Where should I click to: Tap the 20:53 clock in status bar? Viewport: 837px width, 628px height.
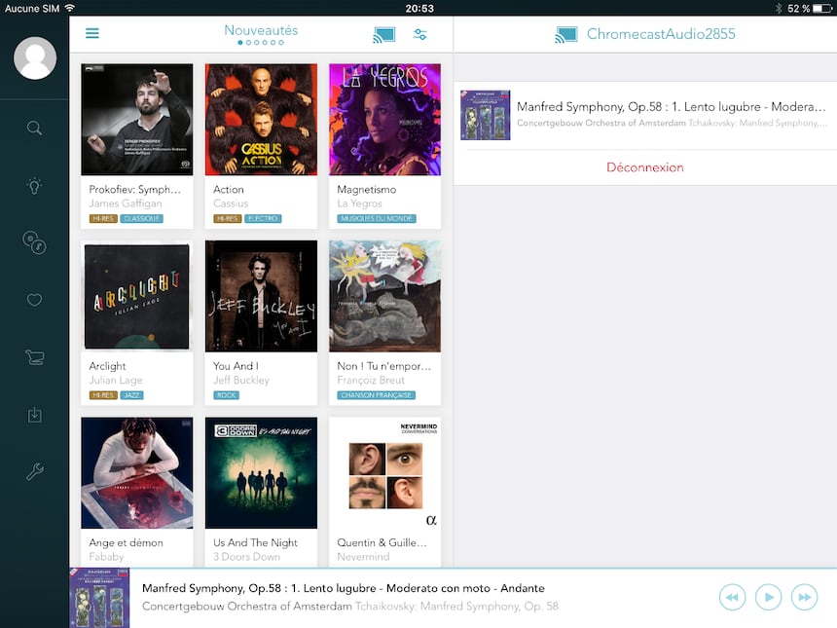click(419, 9)
